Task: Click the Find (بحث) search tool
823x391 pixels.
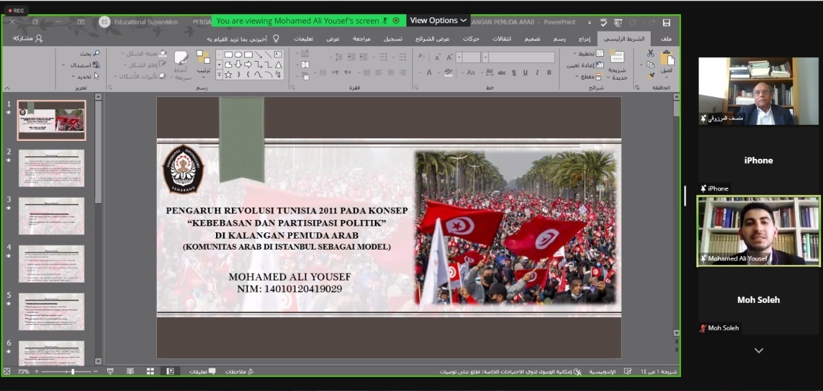Action: point(90,53)
